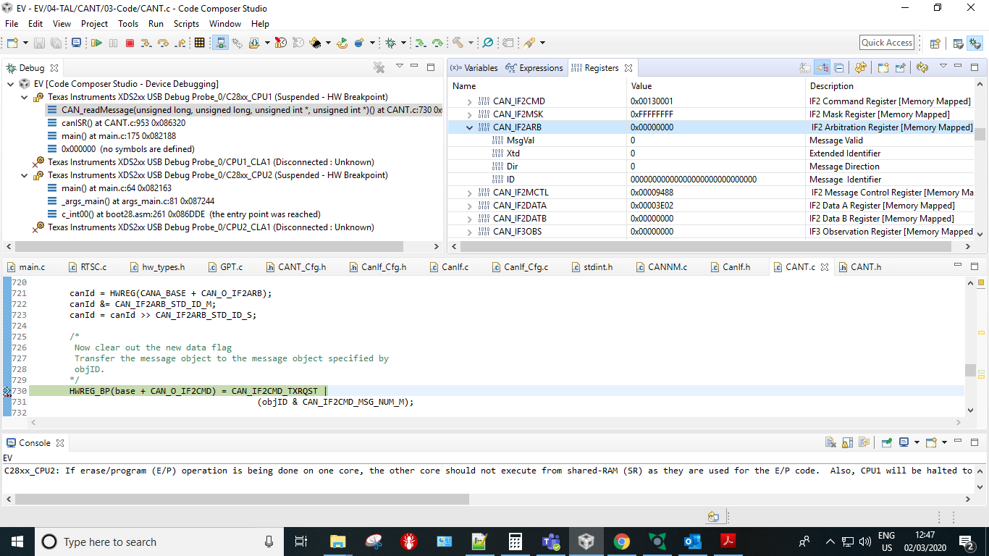
Task: Expand the CAN_IF2CMD register
Action: pyautogui.click(x=471, y=101)
